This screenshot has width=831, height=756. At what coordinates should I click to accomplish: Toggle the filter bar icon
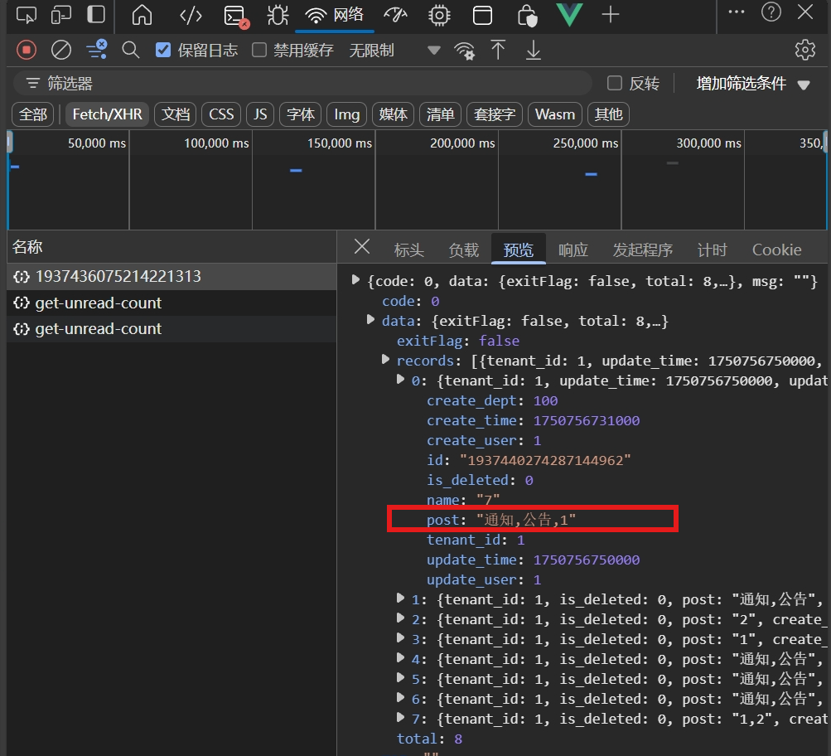click(97, 50)
